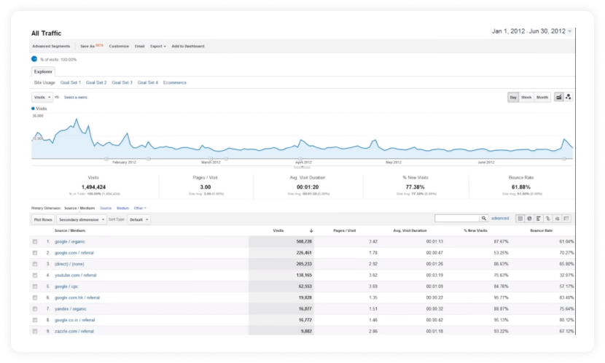Select Source as primary dimension
The width and height of the screenshot is (605, 363).
coord(106,208)
